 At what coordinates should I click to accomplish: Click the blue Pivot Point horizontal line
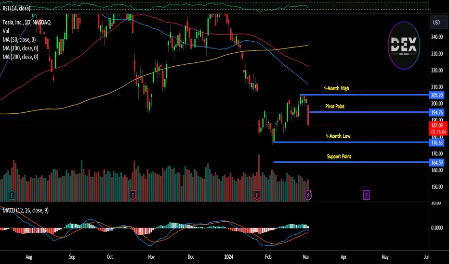pos(369,112)
